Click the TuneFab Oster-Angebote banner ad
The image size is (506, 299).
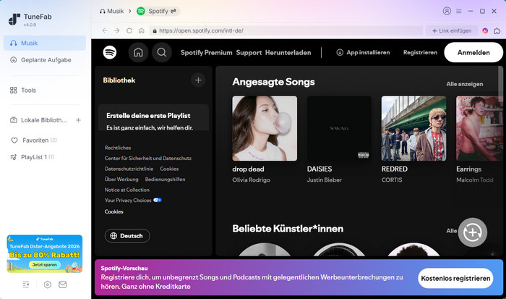tap(45, 253)
